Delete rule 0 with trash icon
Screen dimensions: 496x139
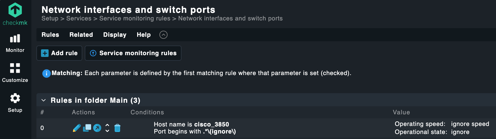[117, 128]
